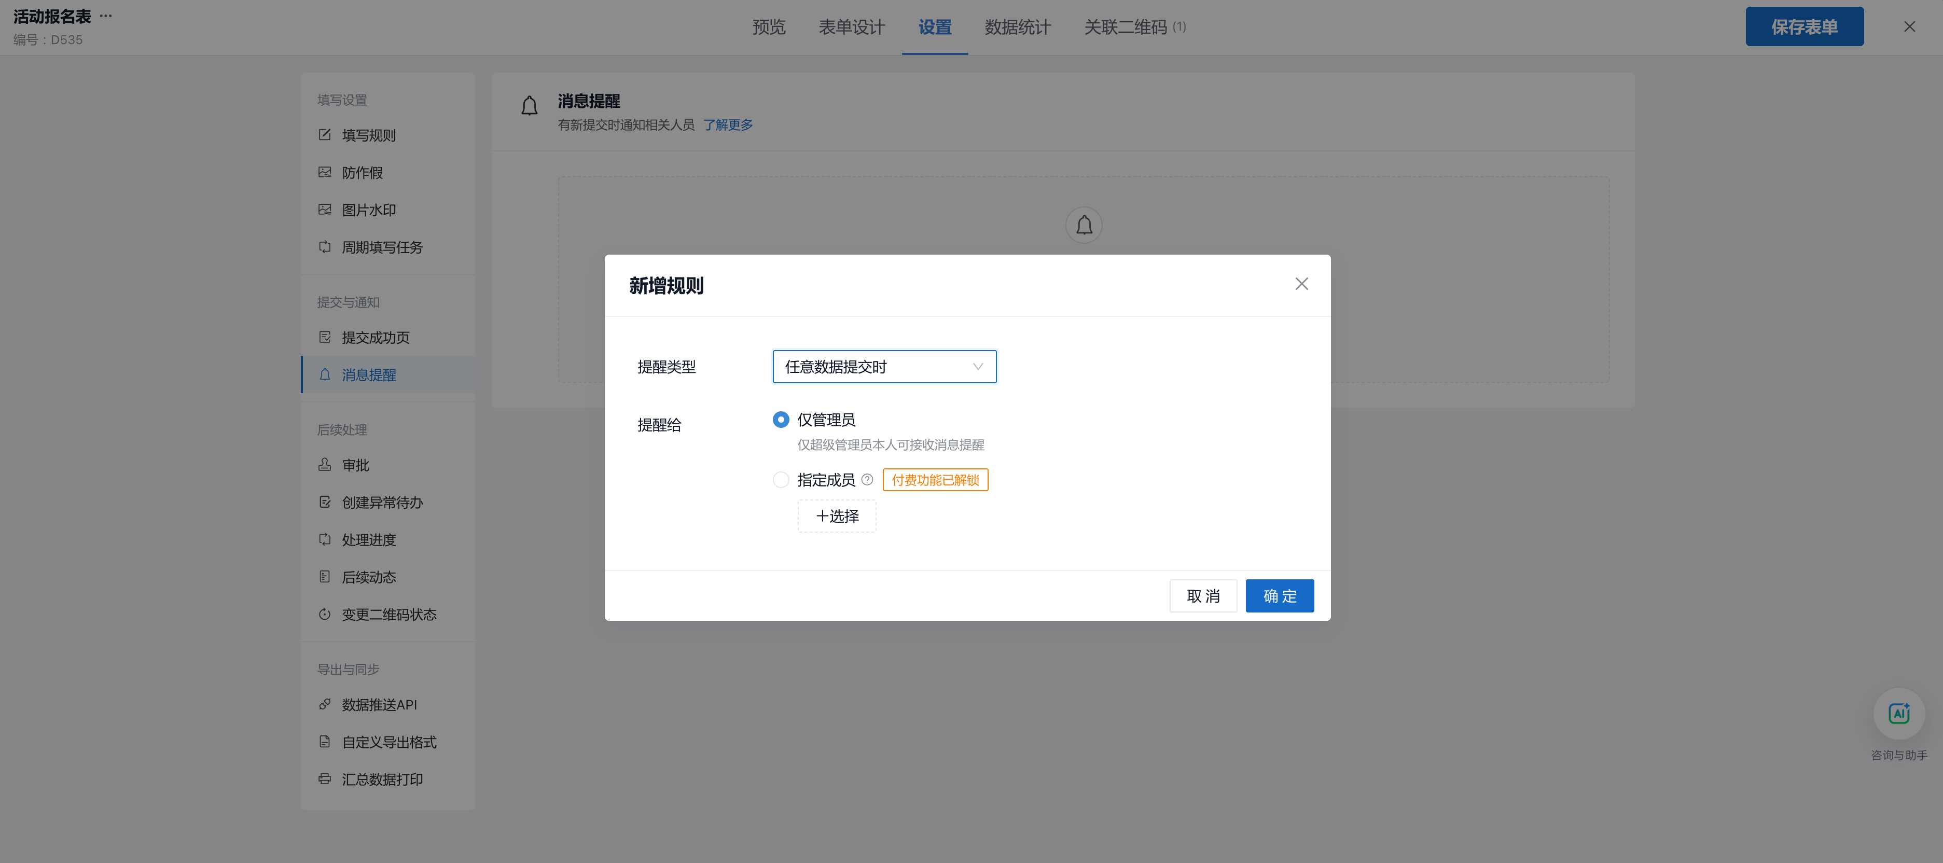Screen dimensions: 1943x863
Task: Open 图片水印 settings
Action: point(387,210)
